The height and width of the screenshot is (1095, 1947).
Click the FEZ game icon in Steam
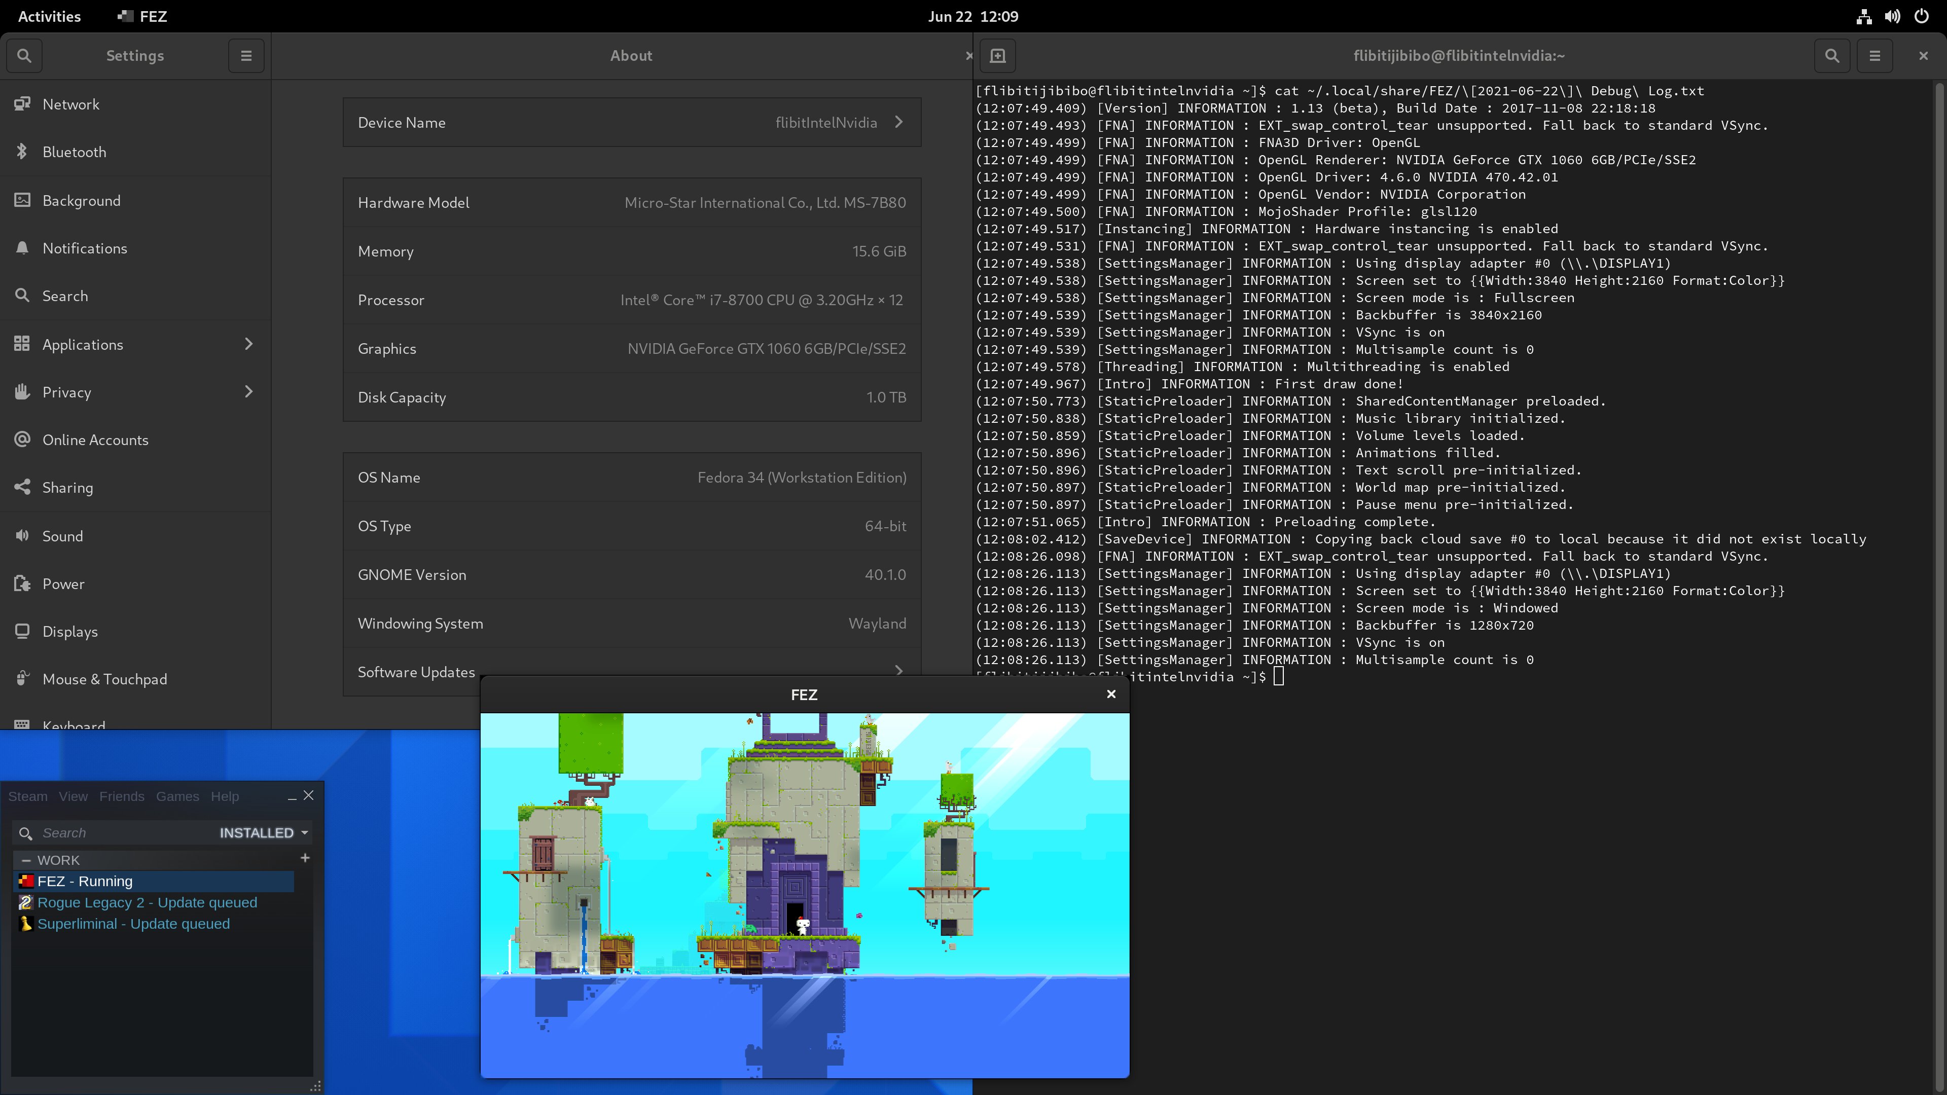pyautogui.click(x=26, y=881)
